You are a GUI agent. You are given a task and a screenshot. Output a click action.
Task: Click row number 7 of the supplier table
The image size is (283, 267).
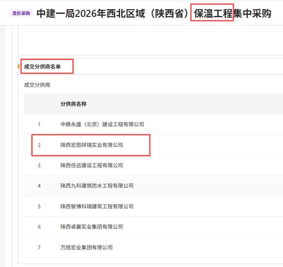(39, 247)
